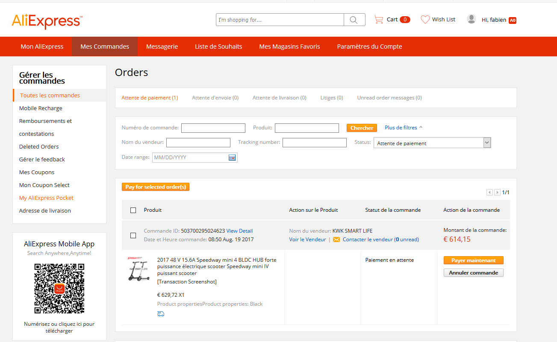Open the shopping cart icon
The height and width of the screenshot is (342, 557).
point(379,19)
